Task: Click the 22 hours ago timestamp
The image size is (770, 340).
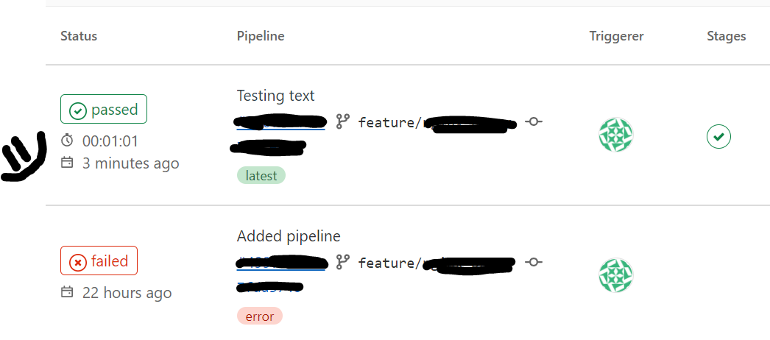Action: click(x=127, y=293)
